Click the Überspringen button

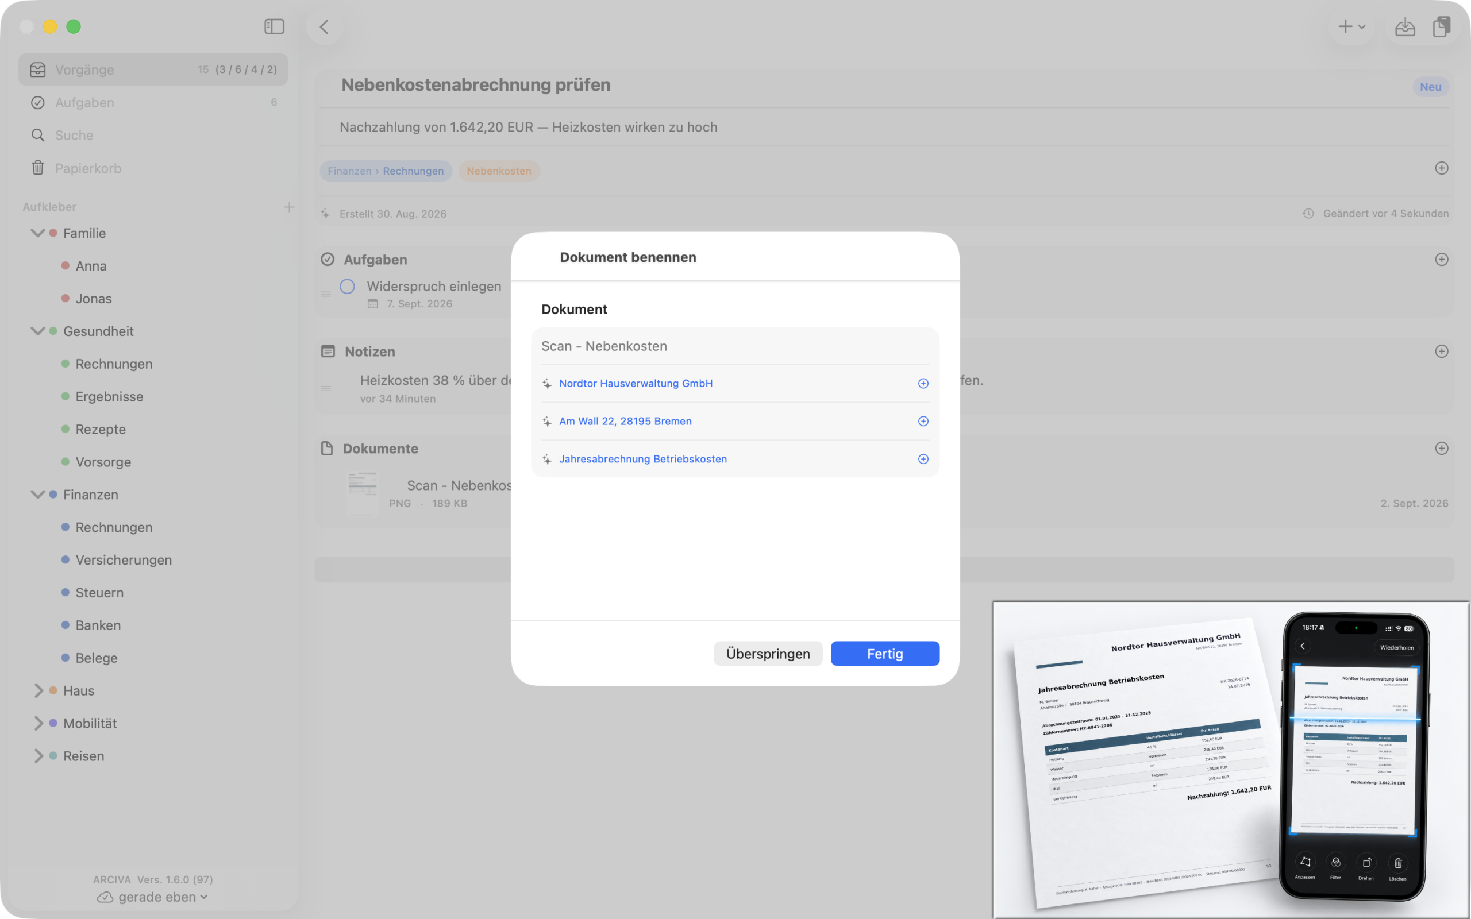768,654
